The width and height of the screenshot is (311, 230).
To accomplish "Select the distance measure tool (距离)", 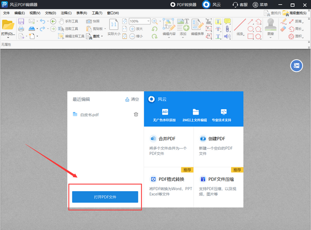I will pyautogui.click(x=296, y=21).
